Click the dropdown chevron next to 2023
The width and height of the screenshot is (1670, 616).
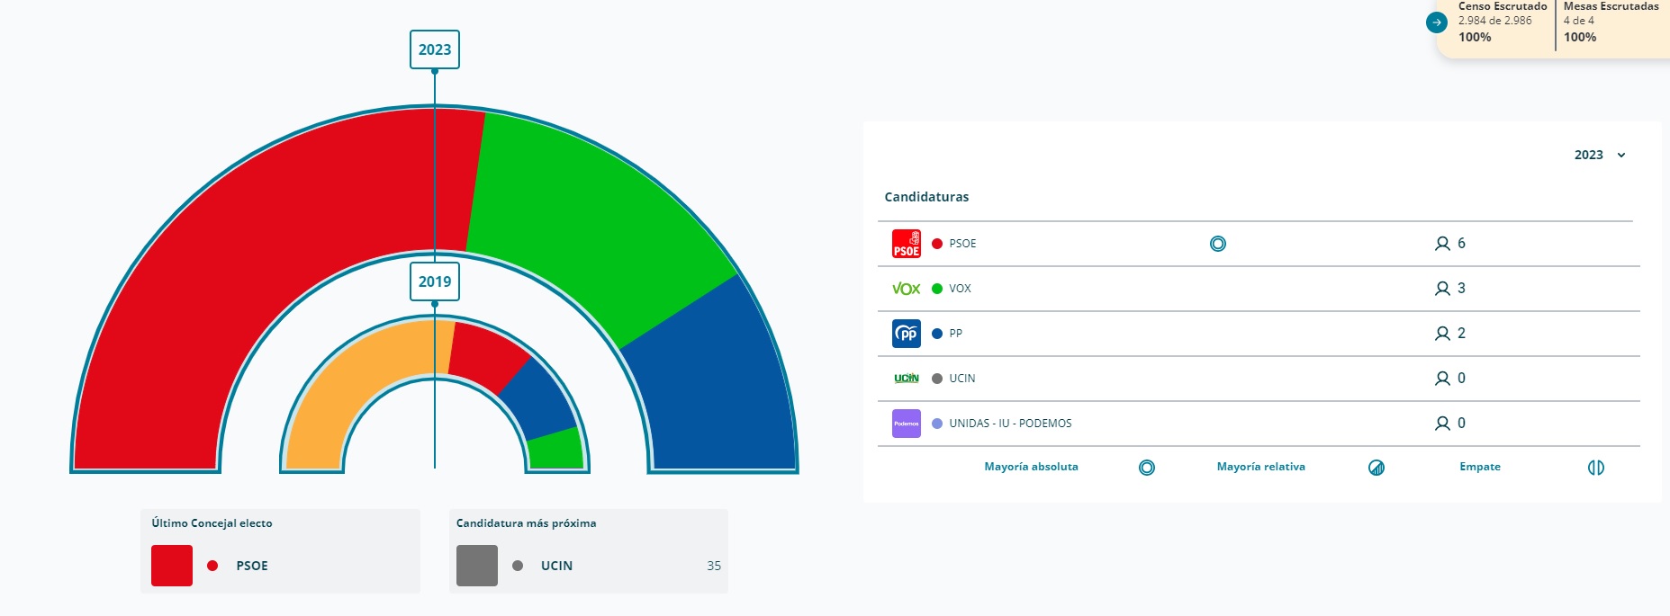(x=1621, y=156)
